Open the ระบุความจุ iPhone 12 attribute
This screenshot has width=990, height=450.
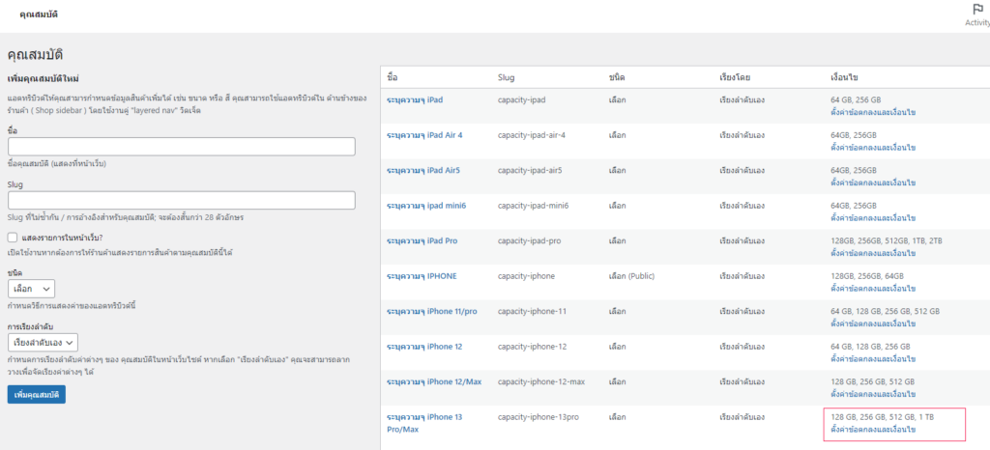(x=424, y=347)
